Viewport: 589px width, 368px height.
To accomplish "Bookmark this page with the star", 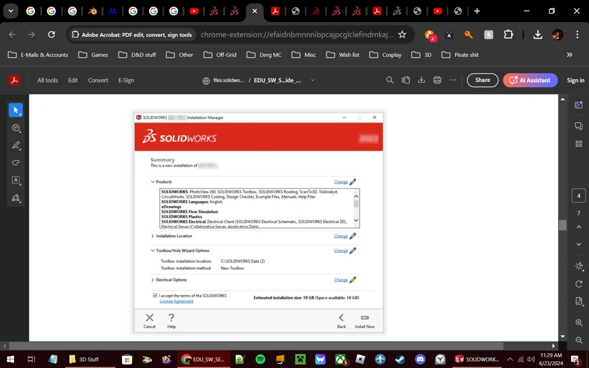I will point(402,34).
